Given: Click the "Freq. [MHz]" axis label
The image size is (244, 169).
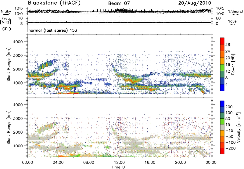Looking at the screenshot, I should click(x=5, y=20).
